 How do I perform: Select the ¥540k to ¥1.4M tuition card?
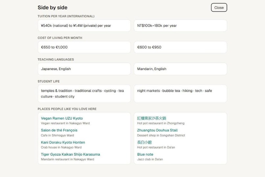(84, 26)
